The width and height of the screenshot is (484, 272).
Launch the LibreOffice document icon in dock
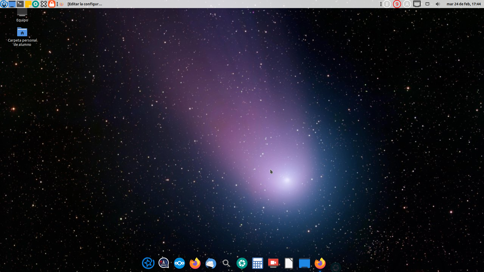289,263
